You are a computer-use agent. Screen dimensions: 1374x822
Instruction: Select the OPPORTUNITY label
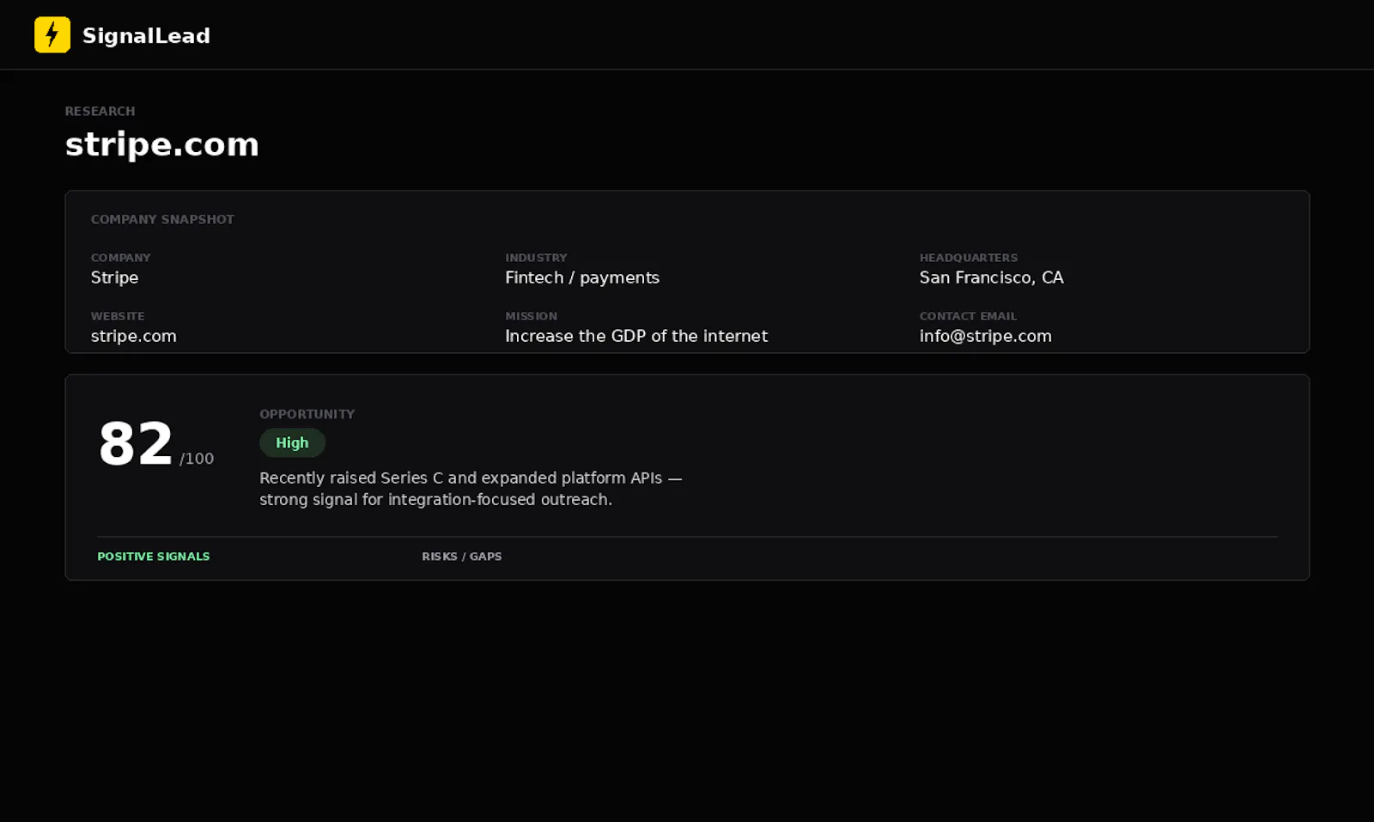[x=307, y=414]
